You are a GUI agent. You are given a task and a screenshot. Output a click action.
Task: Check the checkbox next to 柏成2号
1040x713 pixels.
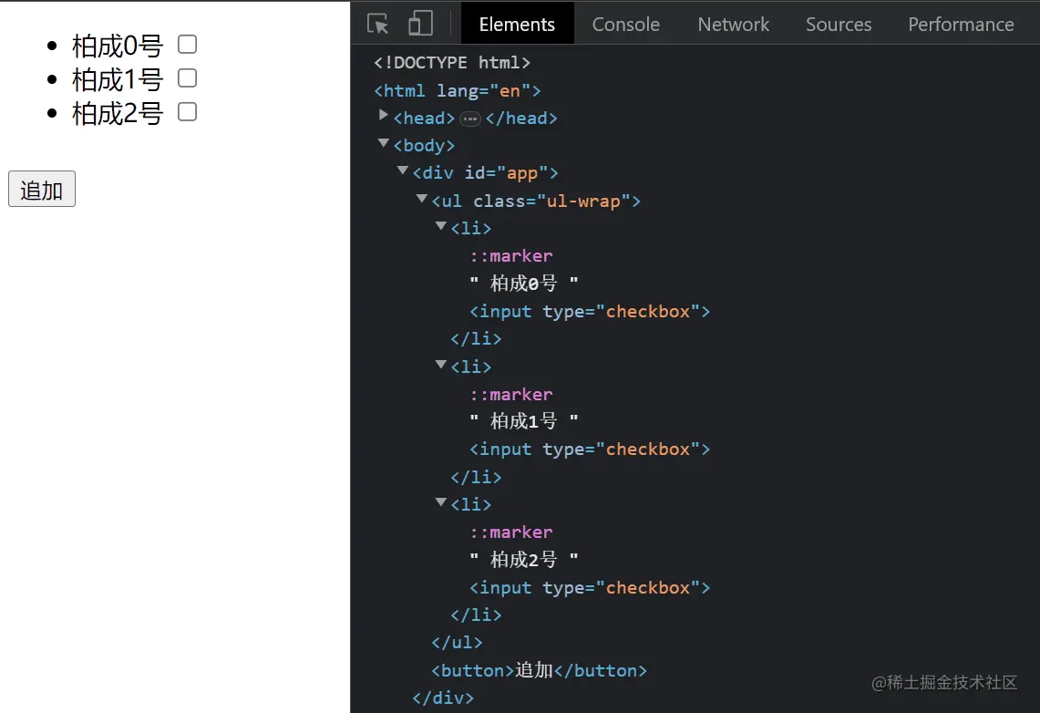tap(188, 112)
